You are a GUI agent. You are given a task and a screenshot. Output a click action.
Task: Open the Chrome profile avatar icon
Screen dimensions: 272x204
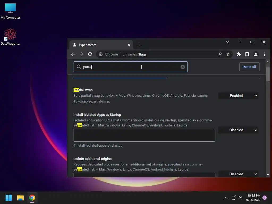click(x=256, y=54)
